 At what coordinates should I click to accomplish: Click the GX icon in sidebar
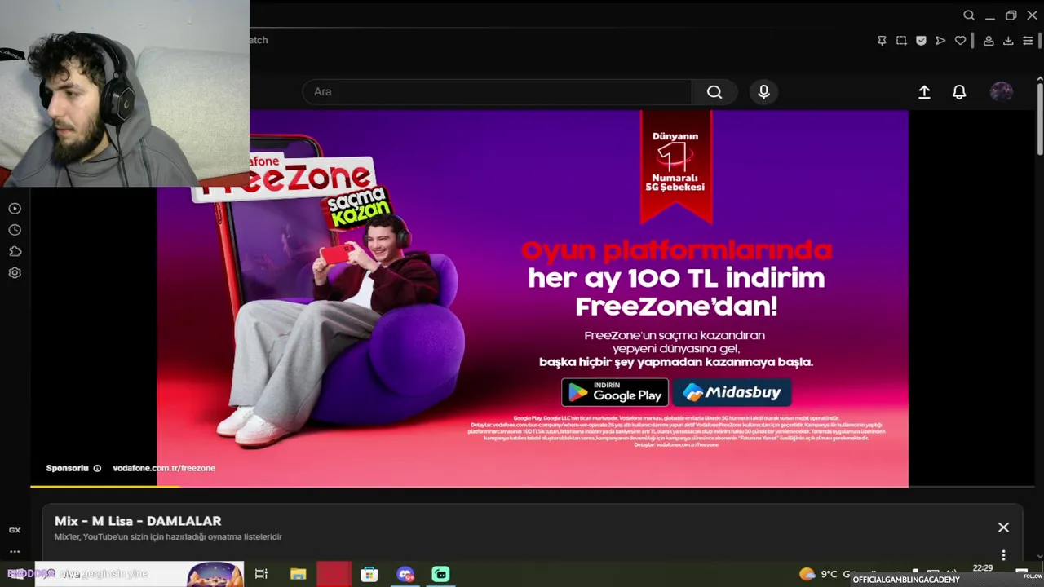click(x=15, y=530)
